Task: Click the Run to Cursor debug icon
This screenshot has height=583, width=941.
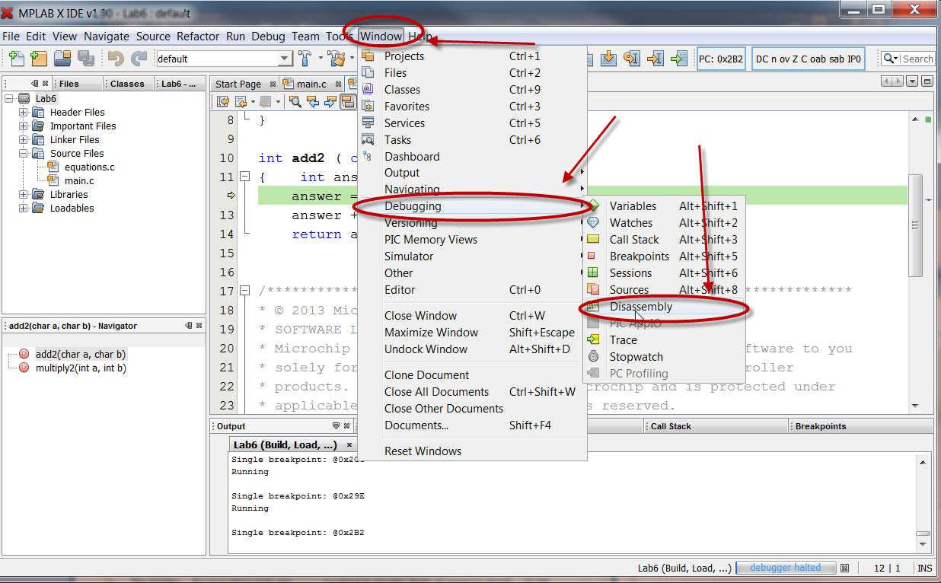Action: [x=654, y=59]
